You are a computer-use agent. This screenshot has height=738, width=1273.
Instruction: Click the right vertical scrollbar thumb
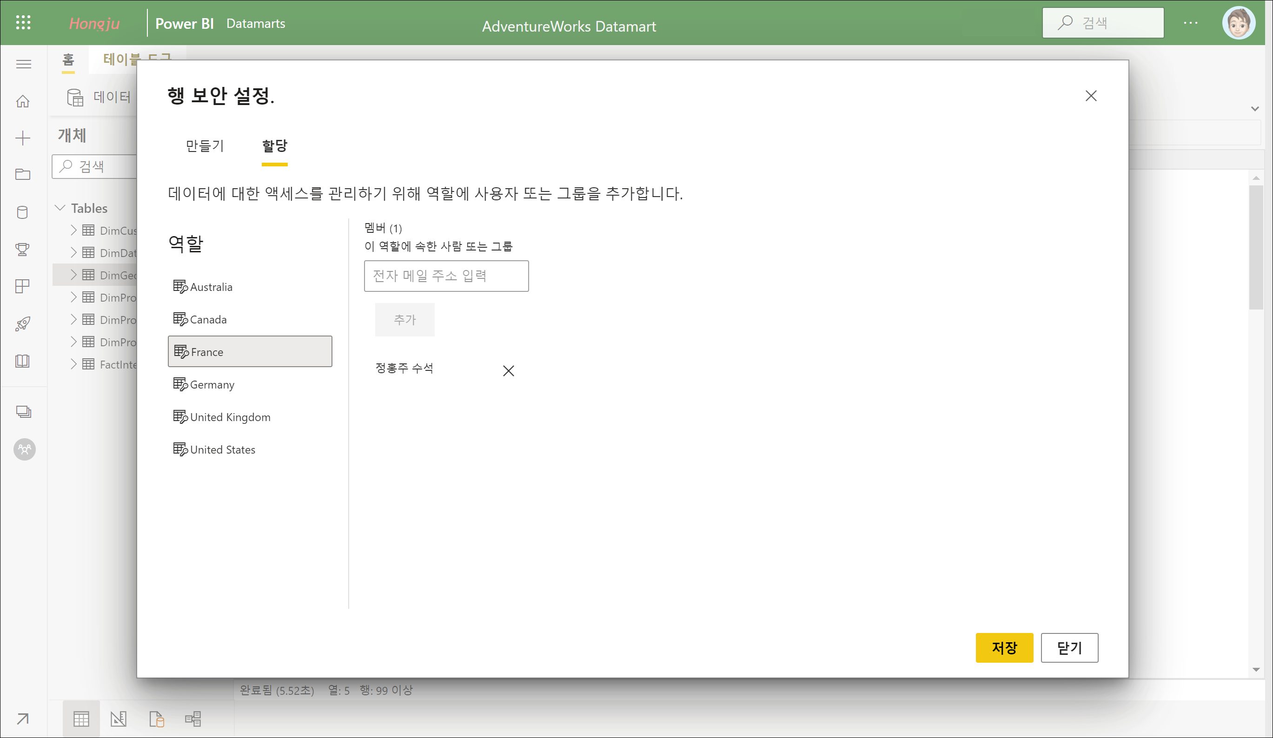click(x=1256, y=247)
